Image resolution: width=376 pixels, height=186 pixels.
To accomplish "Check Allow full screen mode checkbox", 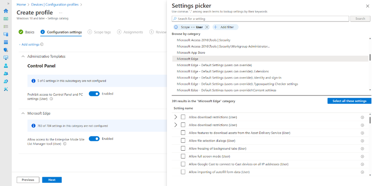I will (x=183, y=156).
